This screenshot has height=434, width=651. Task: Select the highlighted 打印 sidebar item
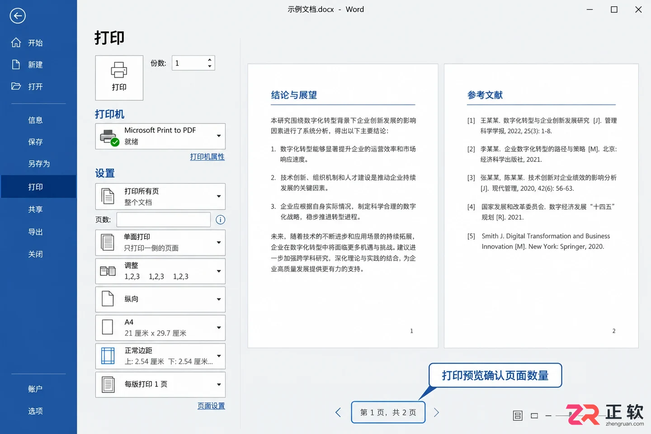point(38,187)
